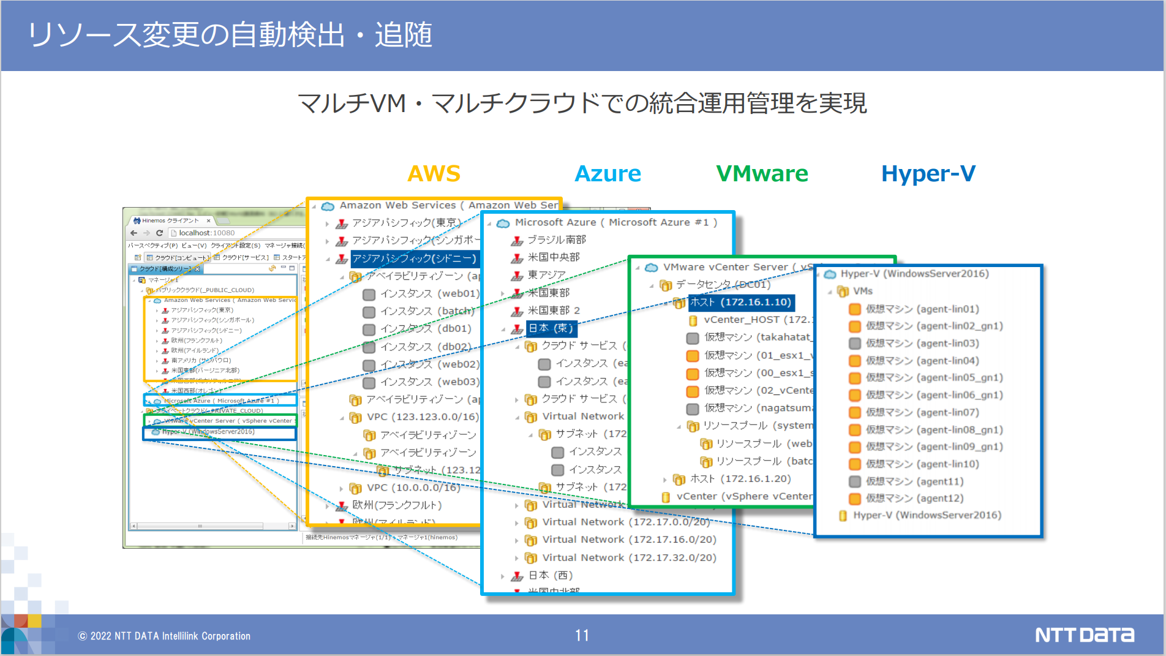
Task: Select 仮想マシン (nagatsuma row
Action: coord(758,408)
